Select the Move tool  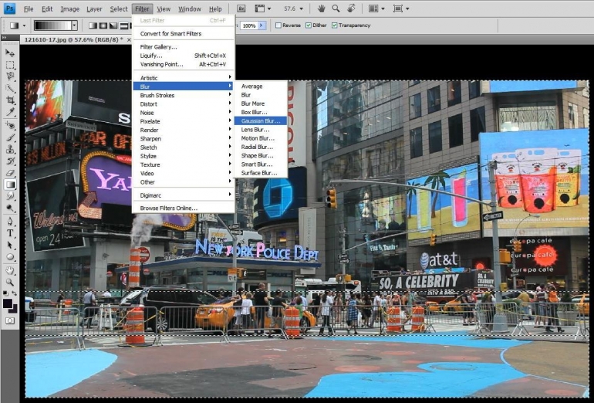point(10,52)
